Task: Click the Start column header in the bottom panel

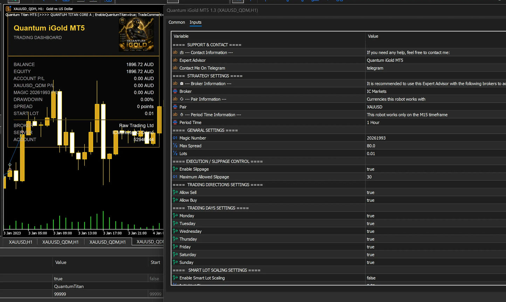Action: point(155,263)
